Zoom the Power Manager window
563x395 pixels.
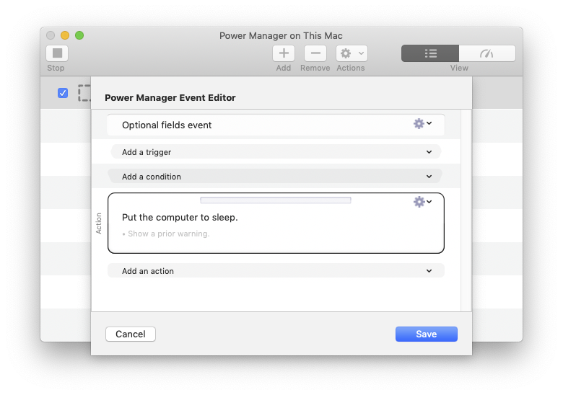79,35
